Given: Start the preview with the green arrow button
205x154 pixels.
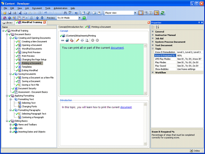Looking at the screenshot, I should (84, 18).
